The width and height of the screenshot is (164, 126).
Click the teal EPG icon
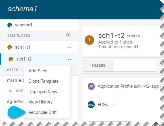91,105
